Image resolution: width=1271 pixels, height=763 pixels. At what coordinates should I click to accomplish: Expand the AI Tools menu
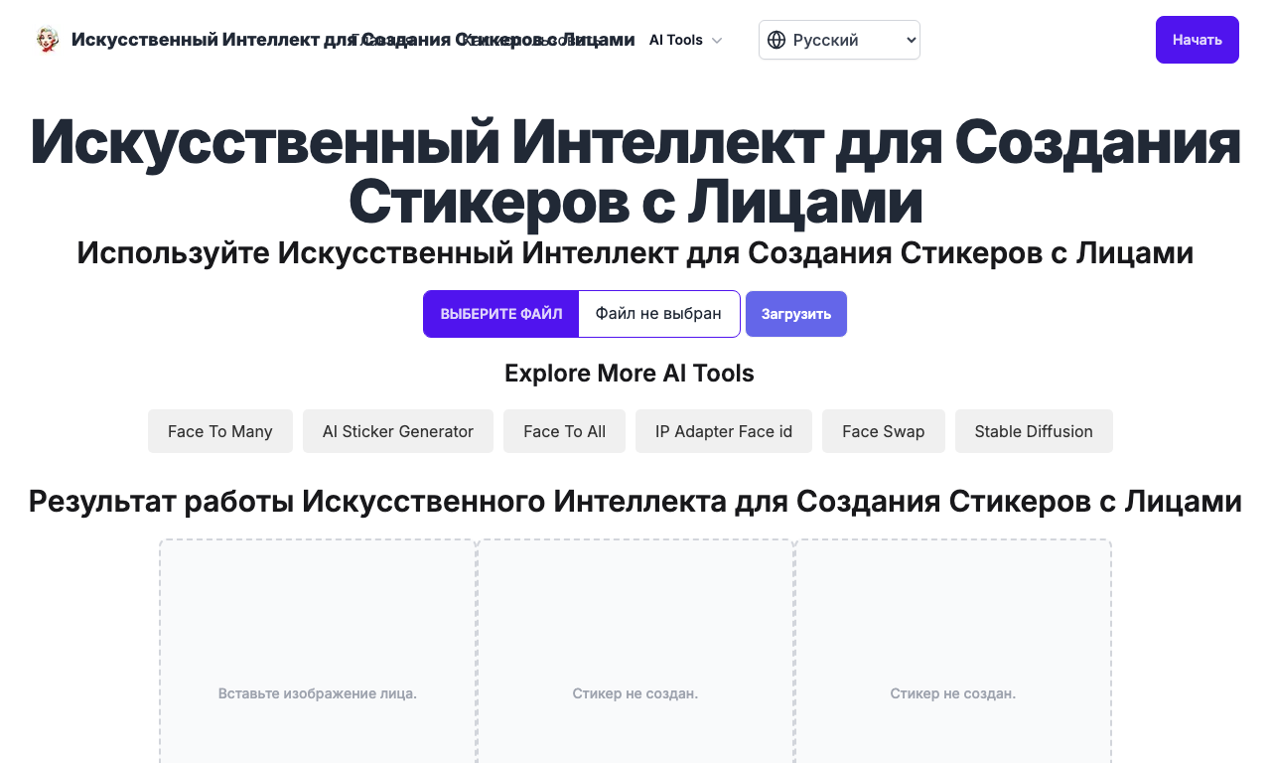[686, 40]
